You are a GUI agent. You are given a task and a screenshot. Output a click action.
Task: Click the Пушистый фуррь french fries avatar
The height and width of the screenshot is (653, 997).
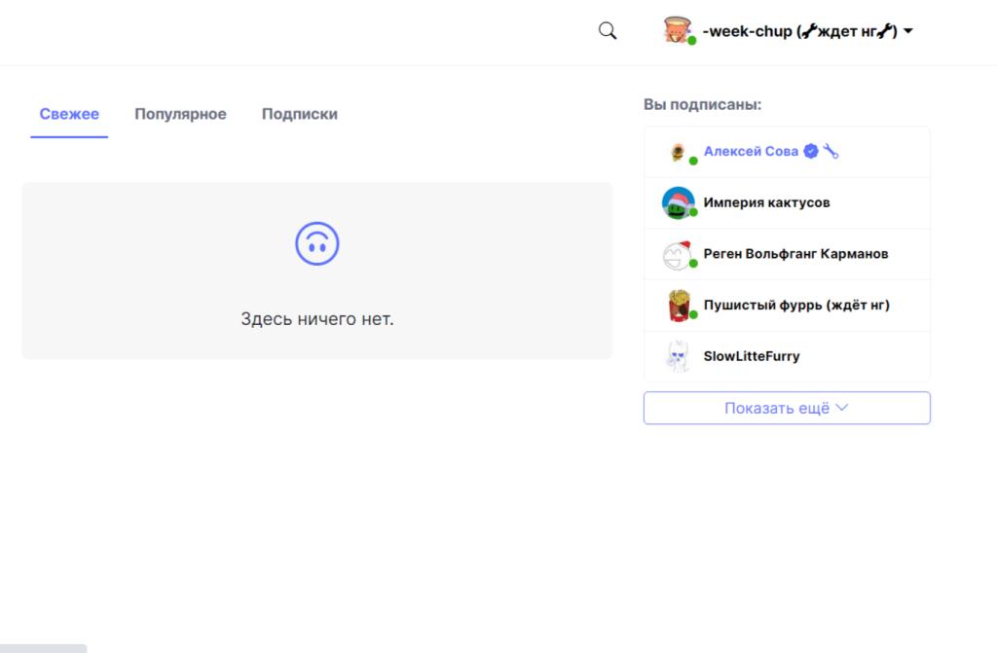click(x=679, y=306)
